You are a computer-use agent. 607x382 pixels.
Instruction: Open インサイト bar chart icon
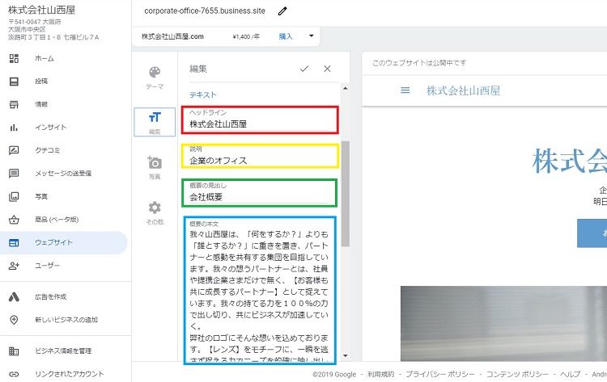tap(14, 127)
